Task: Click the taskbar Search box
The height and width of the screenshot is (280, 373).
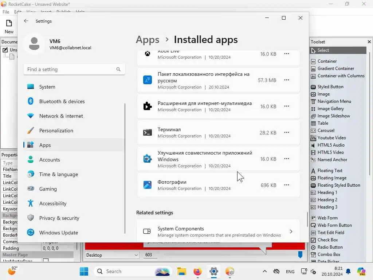Action: [x=133, y=271]
